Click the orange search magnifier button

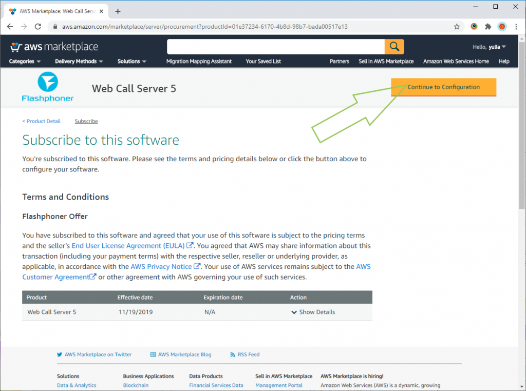pyautogui.click(x=394, y=47)
